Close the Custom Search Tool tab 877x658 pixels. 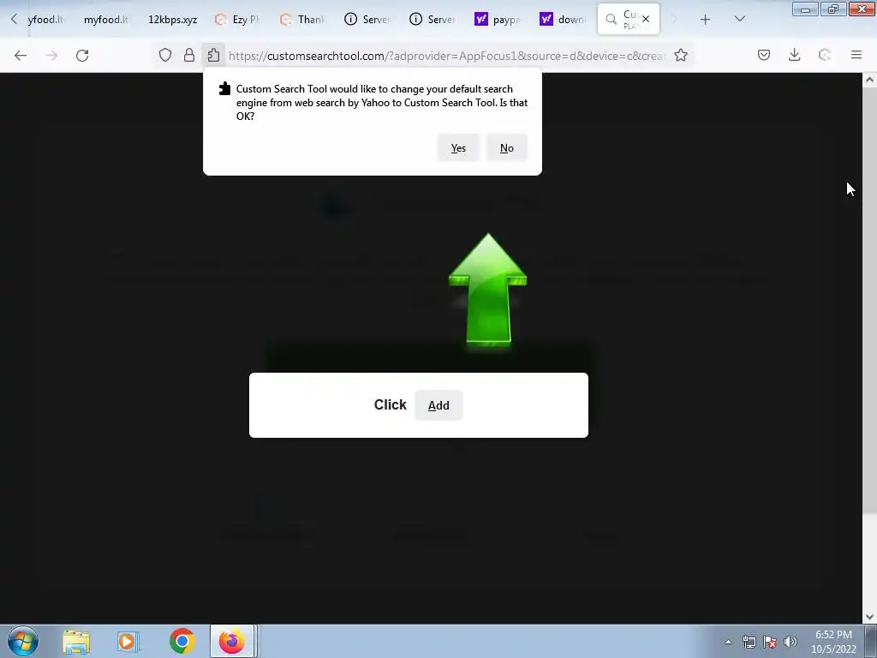pos(646,19)
